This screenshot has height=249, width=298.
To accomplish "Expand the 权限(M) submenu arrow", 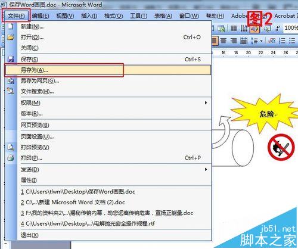I will pyautogui.click(x=206, y=102).
